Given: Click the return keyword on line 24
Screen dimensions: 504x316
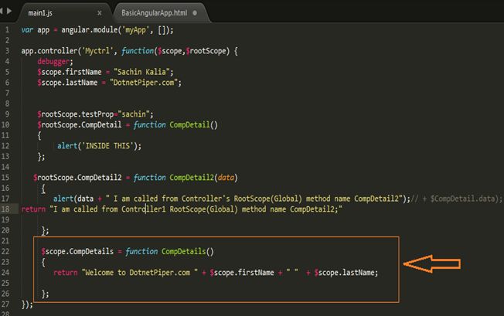Looking at the screenshot, I should [66, 273].
